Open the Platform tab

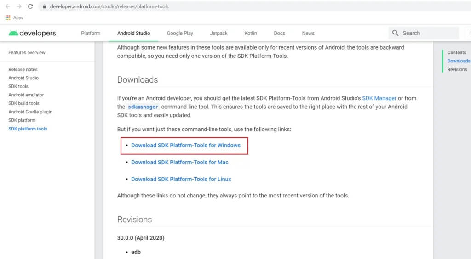pos(91,33)
